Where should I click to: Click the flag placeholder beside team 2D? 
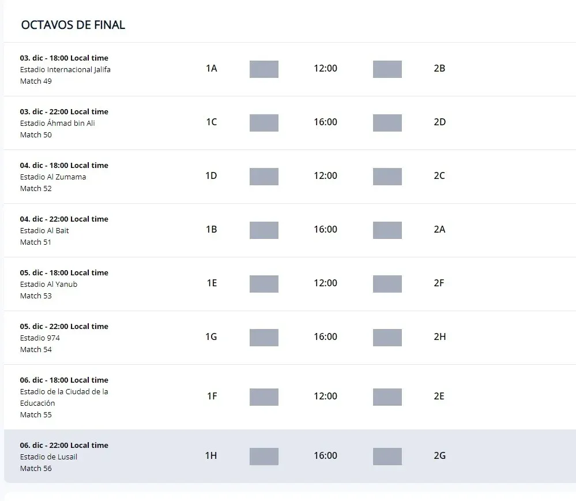[x=387, y=123]
